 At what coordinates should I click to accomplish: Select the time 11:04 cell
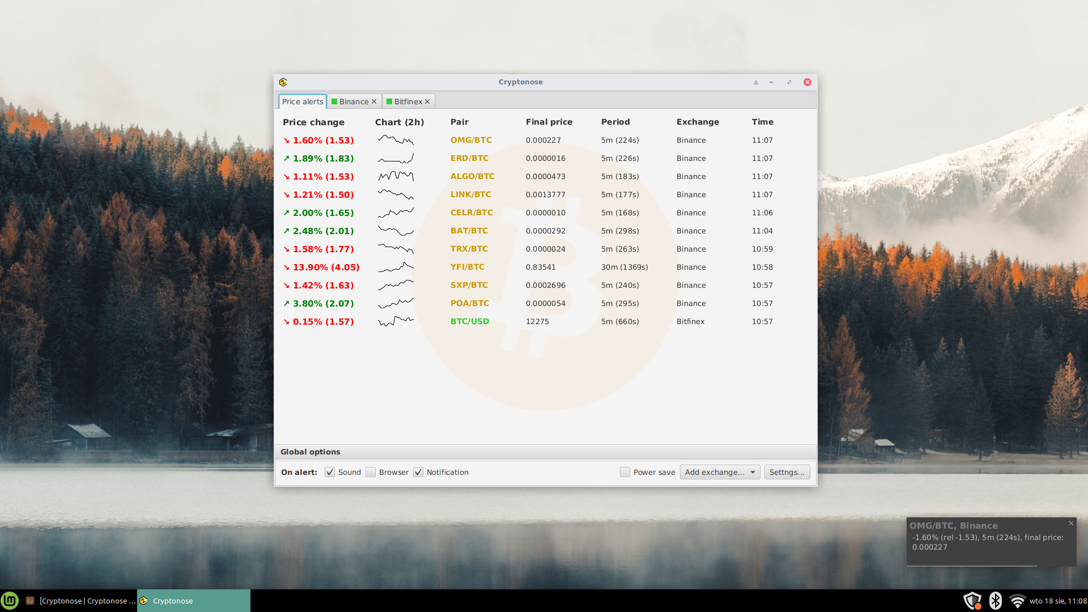coord(762,231)
